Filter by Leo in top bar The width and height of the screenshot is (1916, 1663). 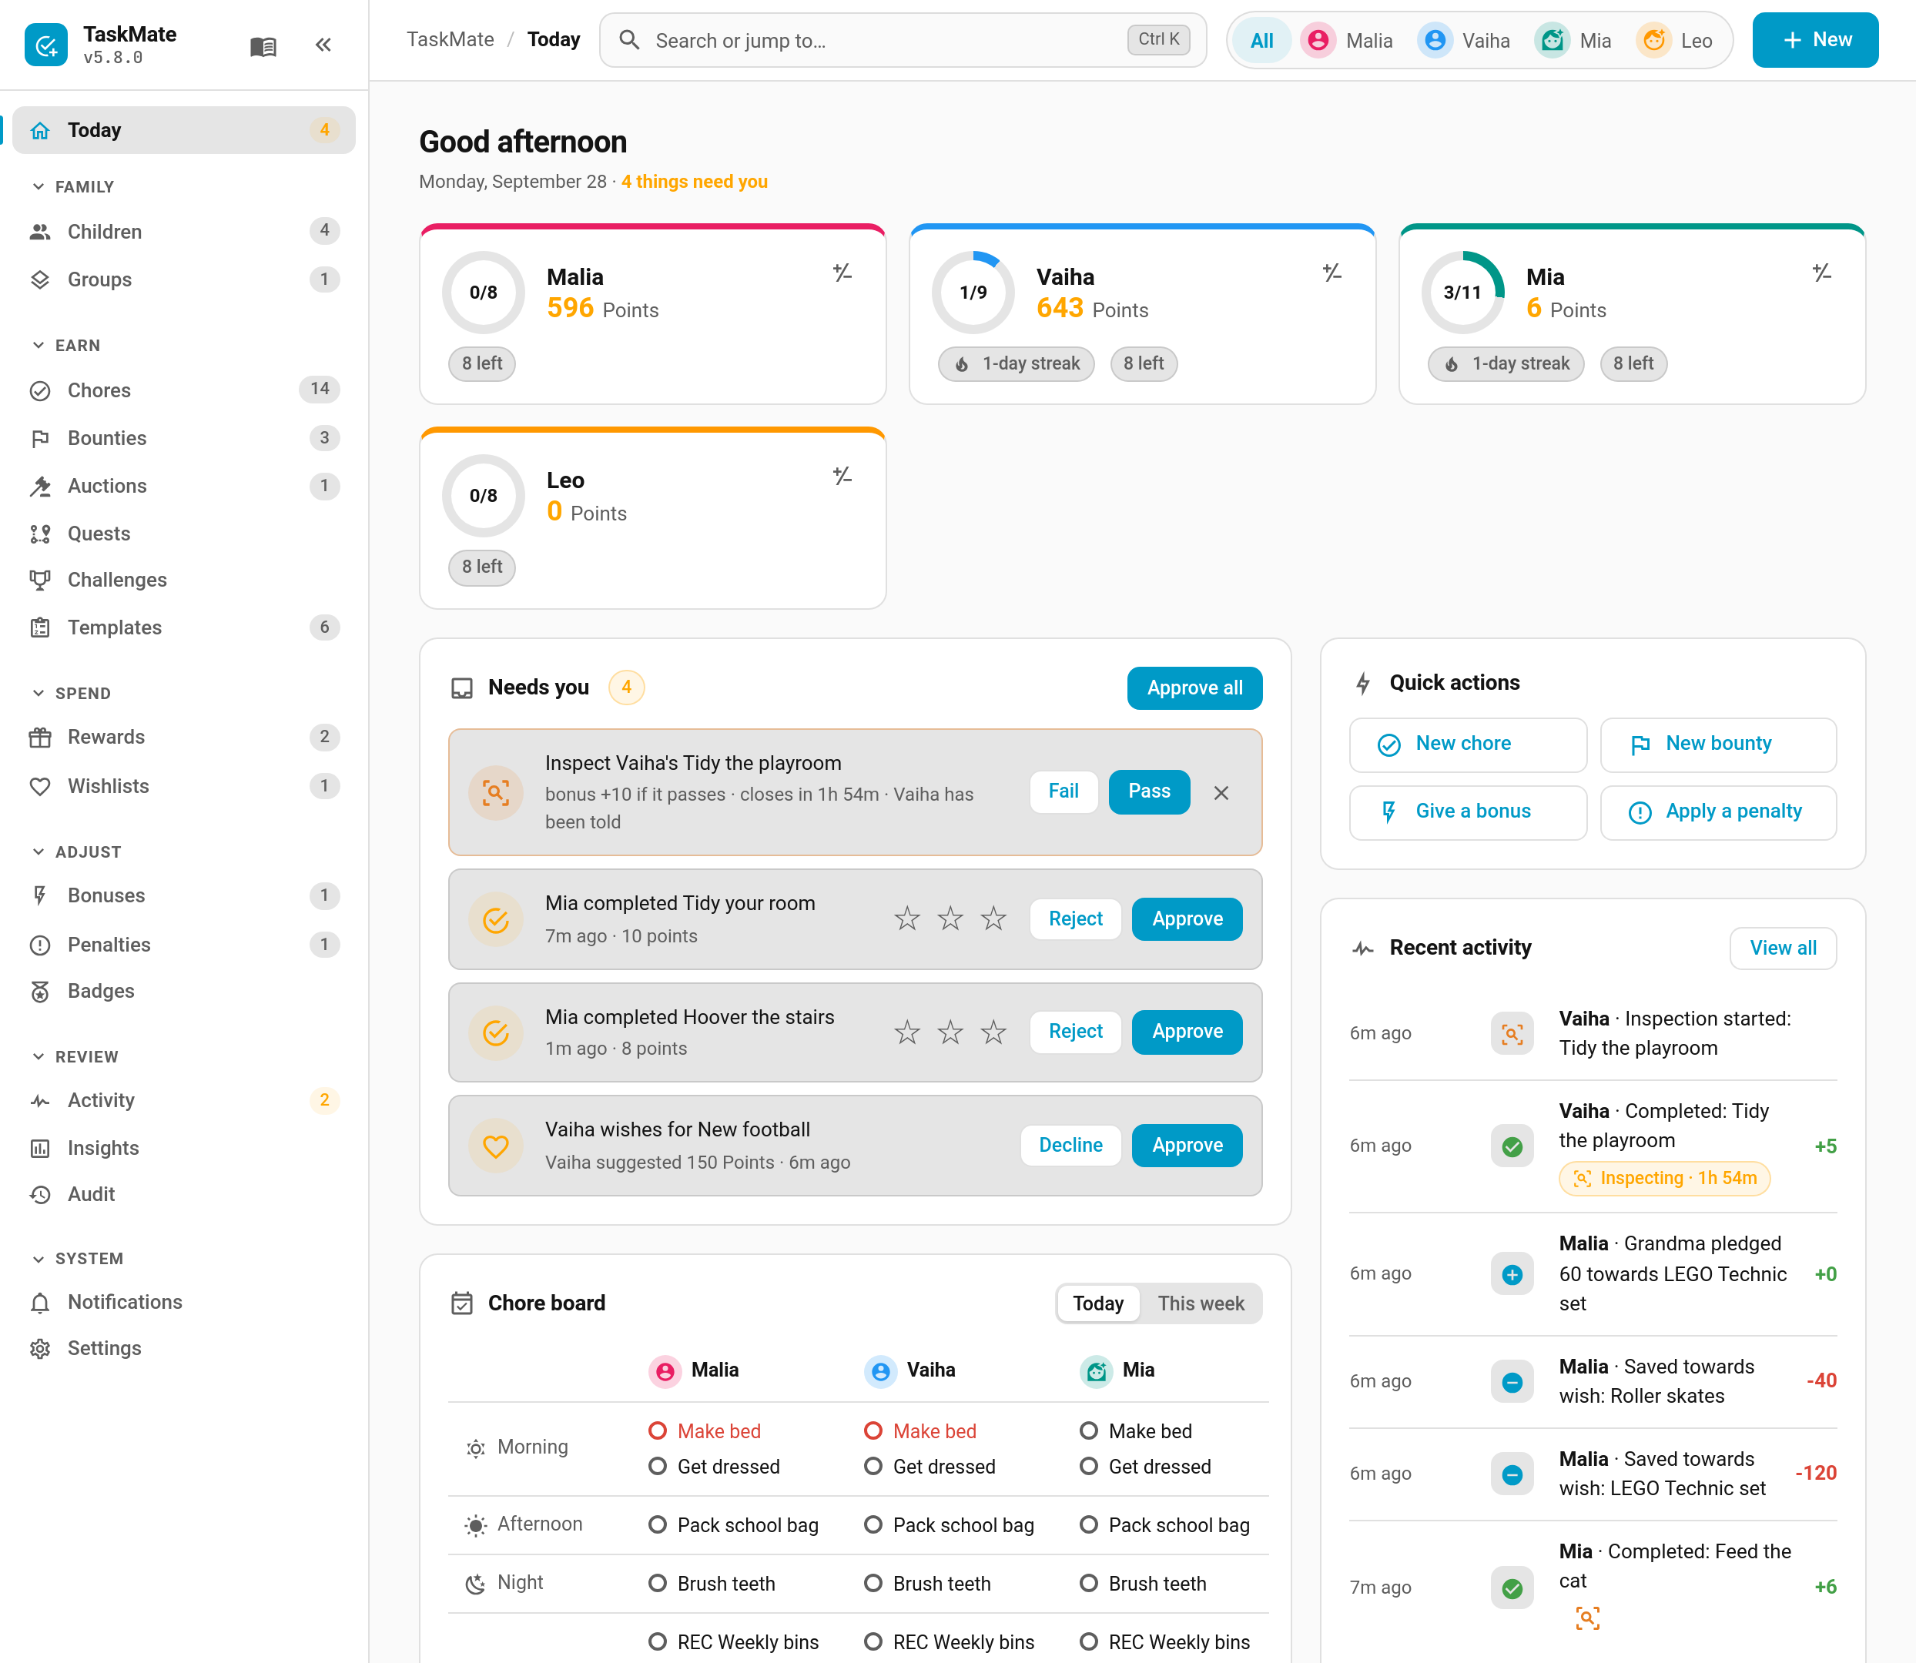coord(1676,41)
